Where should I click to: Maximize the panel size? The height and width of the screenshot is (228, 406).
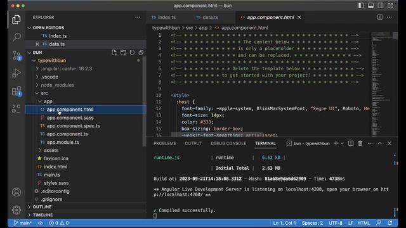tap(379, 143)
